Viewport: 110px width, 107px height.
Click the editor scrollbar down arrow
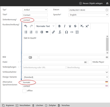tap(107, 53)
